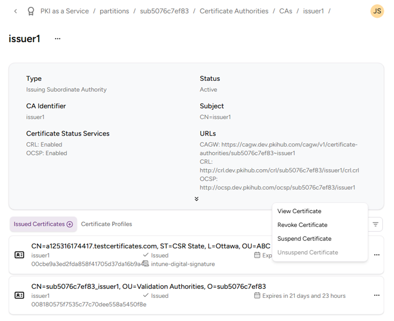Click the CAs breadcrumb link
The image size is (394, 321).
pyautogui.click(x=286, y=11)
